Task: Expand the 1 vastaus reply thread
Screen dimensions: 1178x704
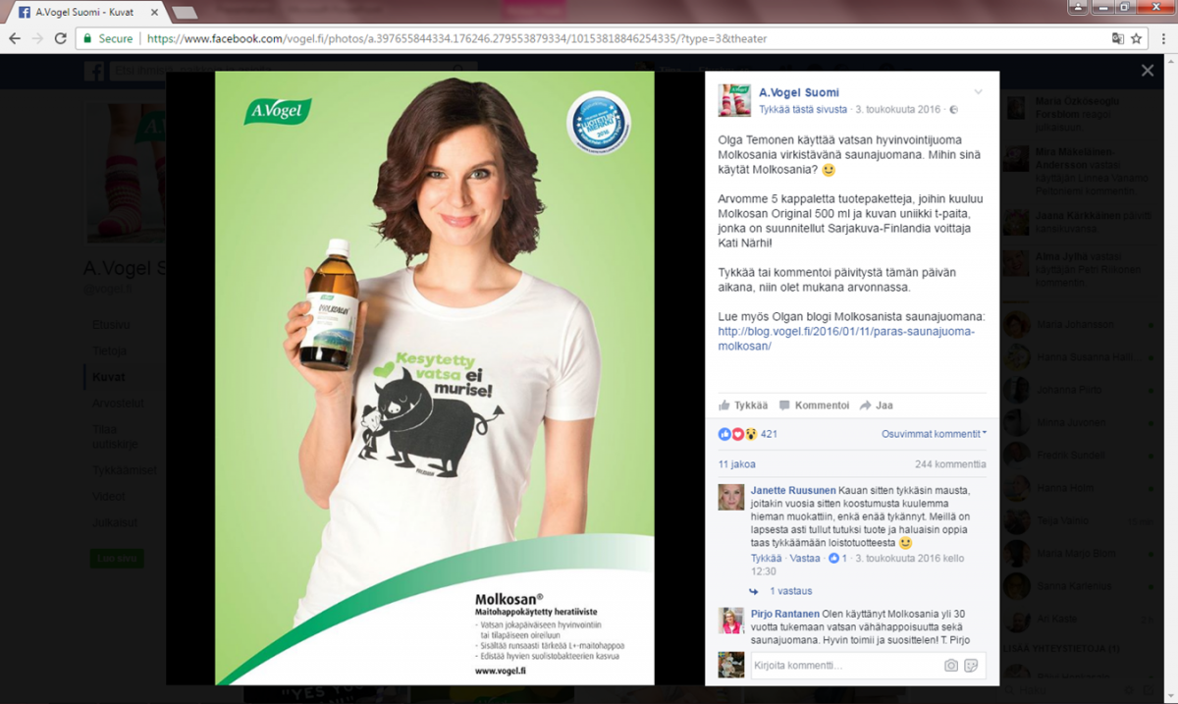Action: pos(790,591)
